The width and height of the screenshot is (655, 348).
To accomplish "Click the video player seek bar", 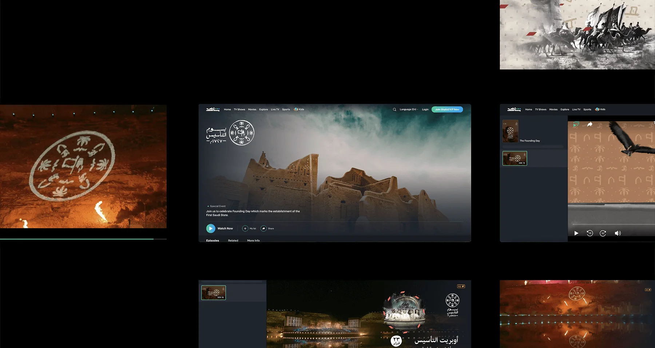I will 611,224.
